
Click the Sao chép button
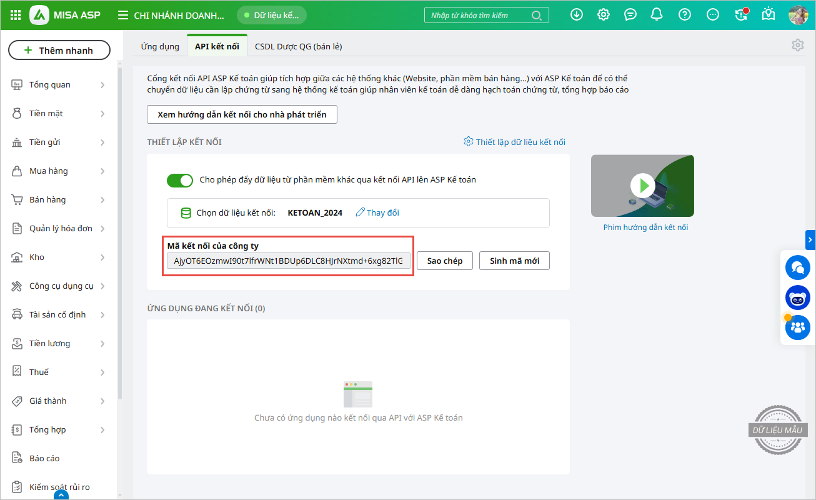[445, 261]
